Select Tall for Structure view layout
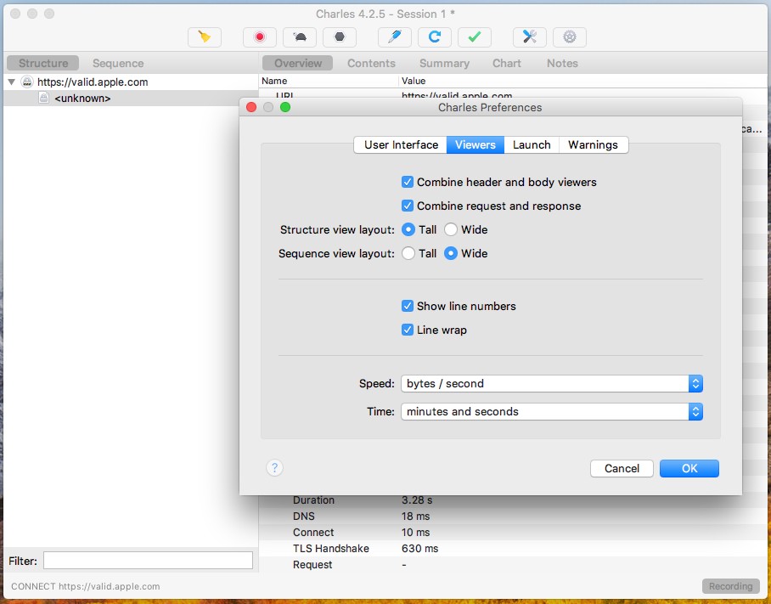Viewport: 771px width, 604px height. coord(408,229)
